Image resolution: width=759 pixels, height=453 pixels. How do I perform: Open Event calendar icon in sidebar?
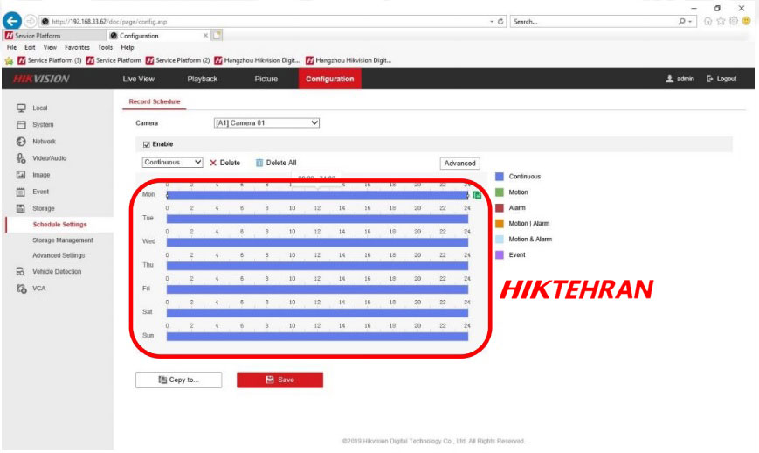coord(21,192)
